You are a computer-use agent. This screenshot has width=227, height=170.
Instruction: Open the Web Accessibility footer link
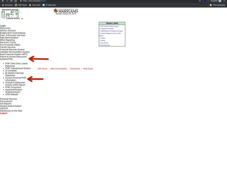click(59, 69)
